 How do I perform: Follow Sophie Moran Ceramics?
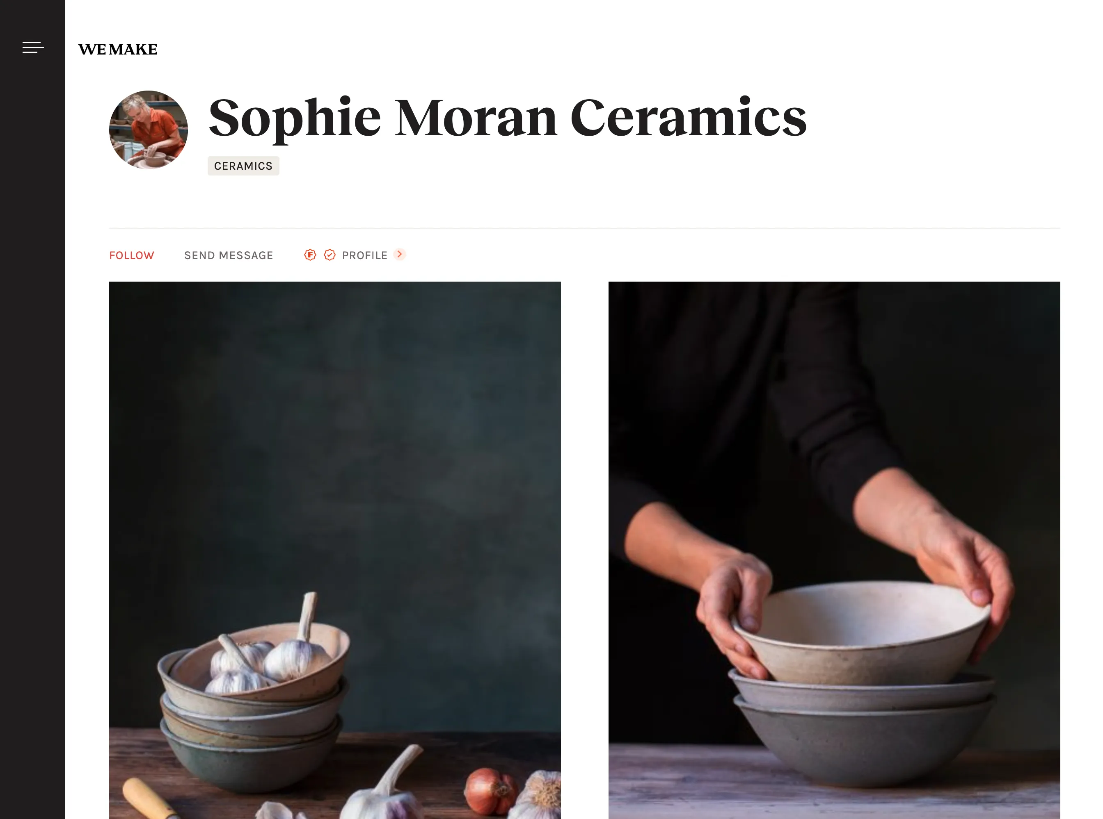131,255
